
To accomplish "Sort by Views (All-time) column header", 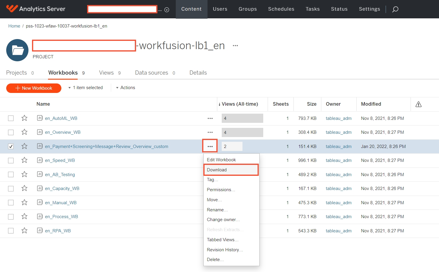I will pyautogui.click(x=240, y=104).
